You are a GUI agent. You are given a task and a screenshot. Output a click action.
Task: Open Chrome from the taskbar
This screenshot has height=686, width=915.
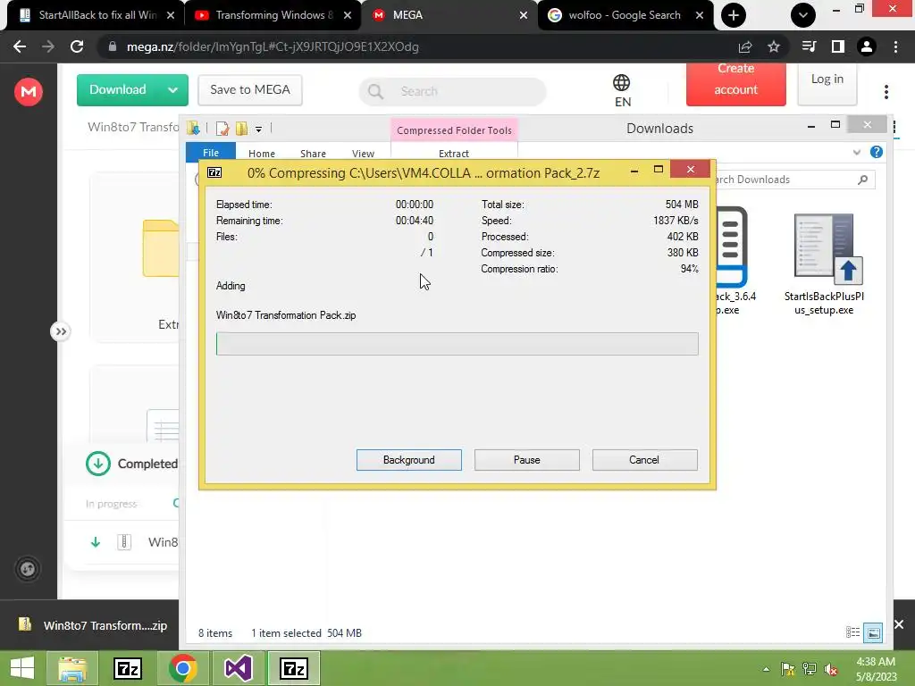(x=182, y=668)
